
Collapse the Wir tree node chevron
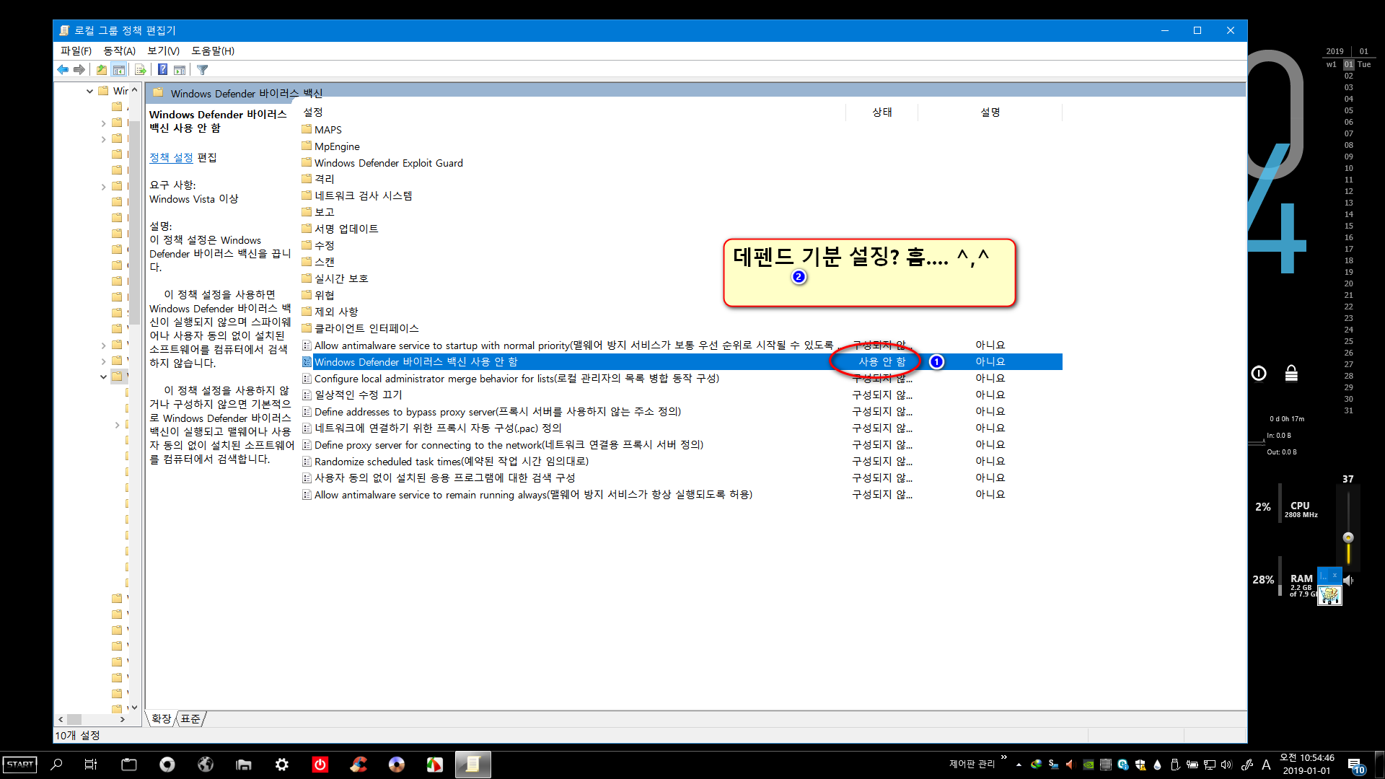89,91
